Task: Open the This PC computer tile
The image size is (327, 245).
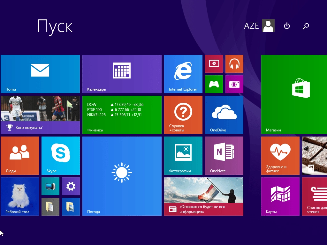Action: (50, 186)
